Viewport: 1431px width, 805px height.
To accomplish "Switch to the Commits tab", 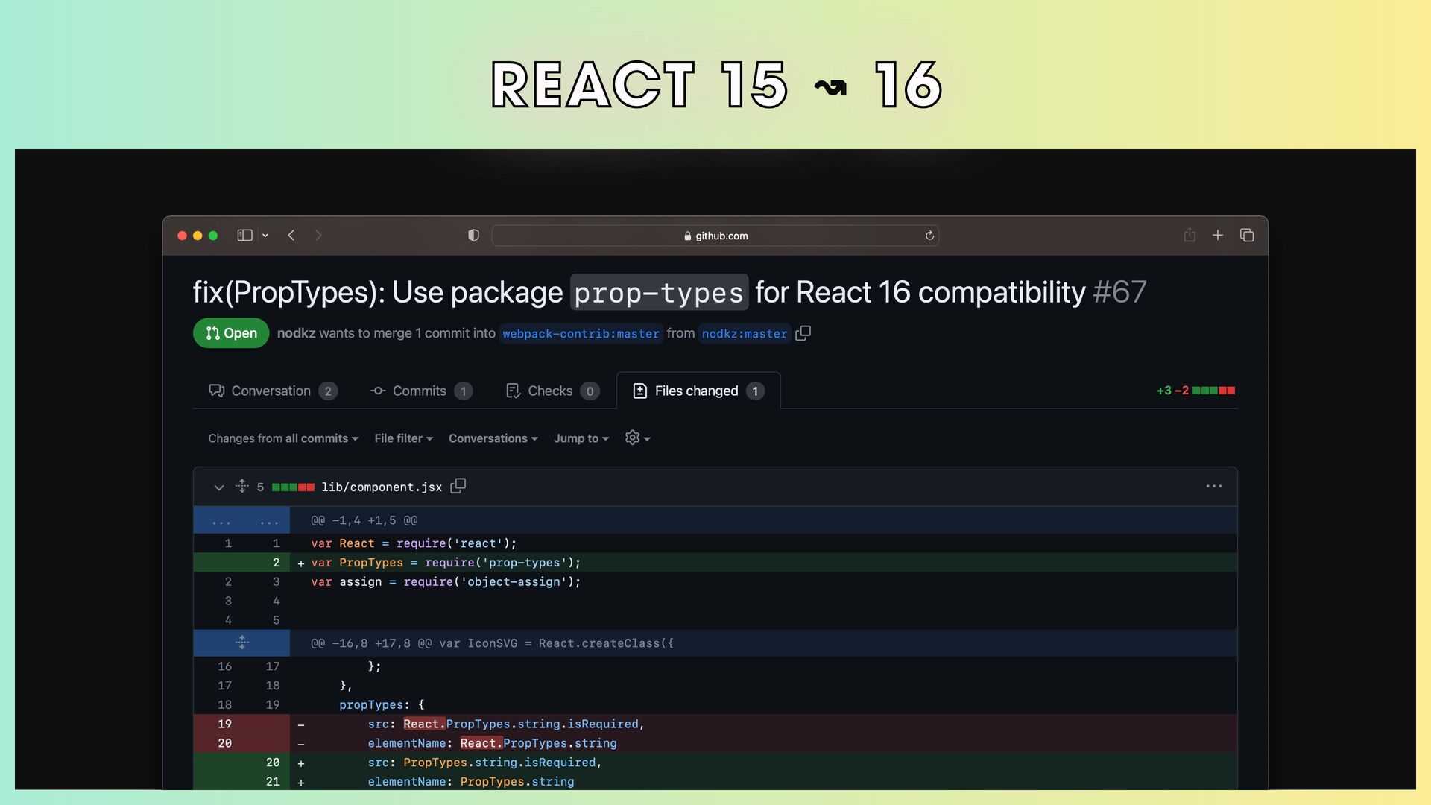I will click(420, 391).
